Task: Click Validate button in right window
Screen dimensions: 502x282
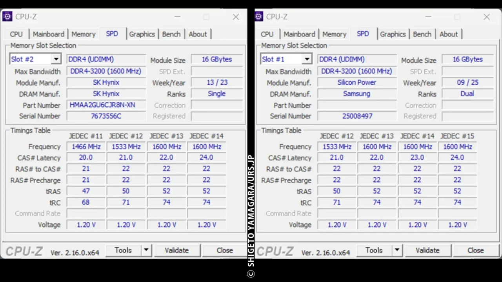Action: pos(427,250)
